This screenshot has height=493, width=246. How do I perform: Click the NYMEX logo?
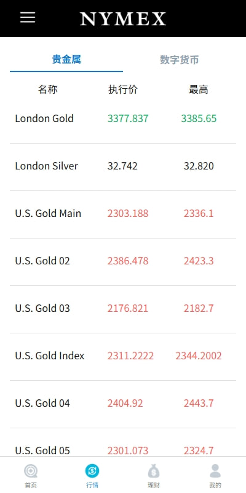(x=123, y=19)
